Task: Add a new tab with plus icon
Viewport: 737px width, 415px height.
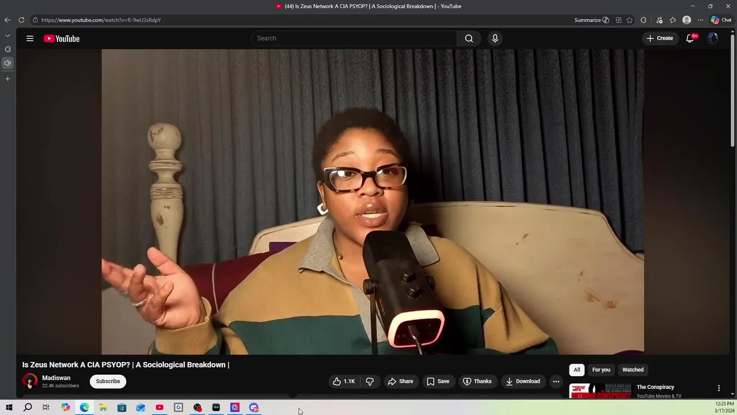Action: [7, 78]
